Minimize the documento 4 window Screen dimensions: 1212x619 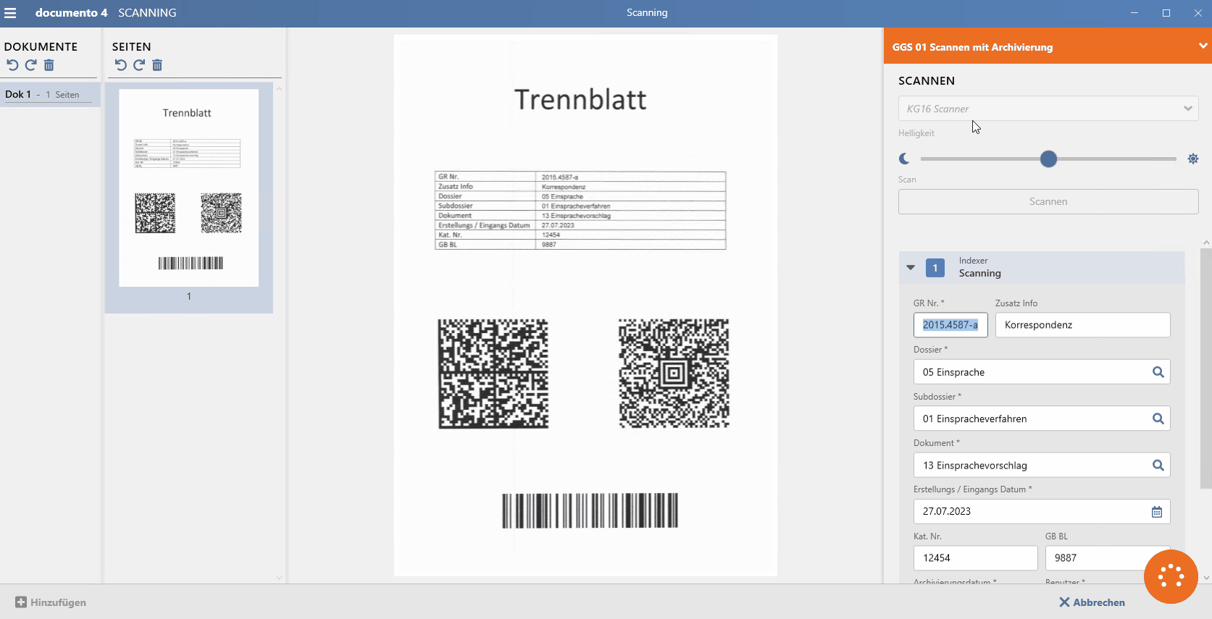[1134, 13]
